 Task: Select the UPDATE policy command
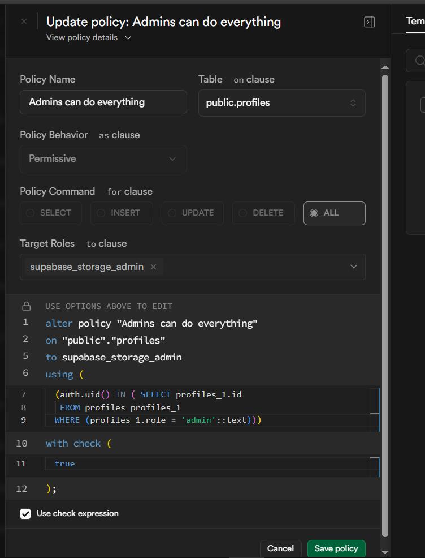tap(193, 213)
